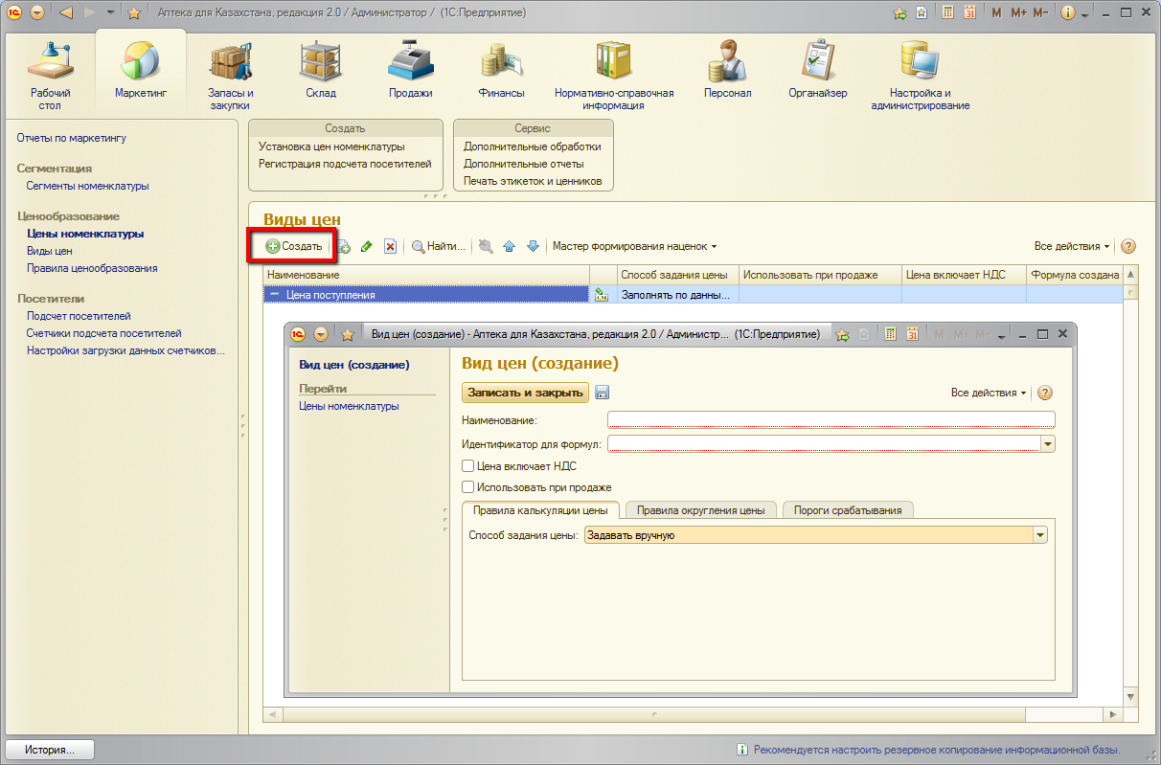Screen dimensions: 1161x765
Task: Switch to the Пороги срабатывания tab
Action: (848, 510)
